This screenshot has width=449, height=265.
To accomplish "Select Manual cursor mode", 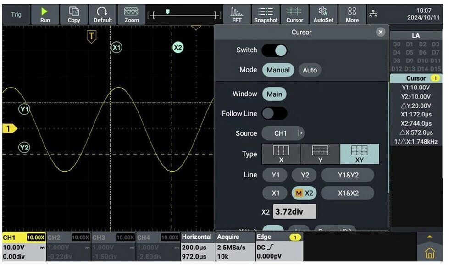I will click(x=278, y=70).
